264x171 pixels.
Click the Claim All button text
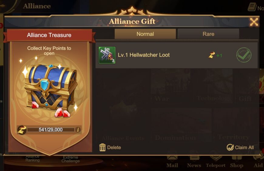(x=244, y=147)
